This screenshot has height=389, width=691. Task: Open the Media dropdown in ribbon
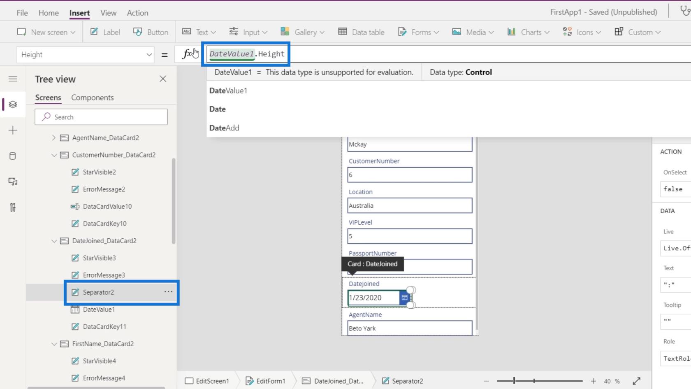(x=473, y=32)
